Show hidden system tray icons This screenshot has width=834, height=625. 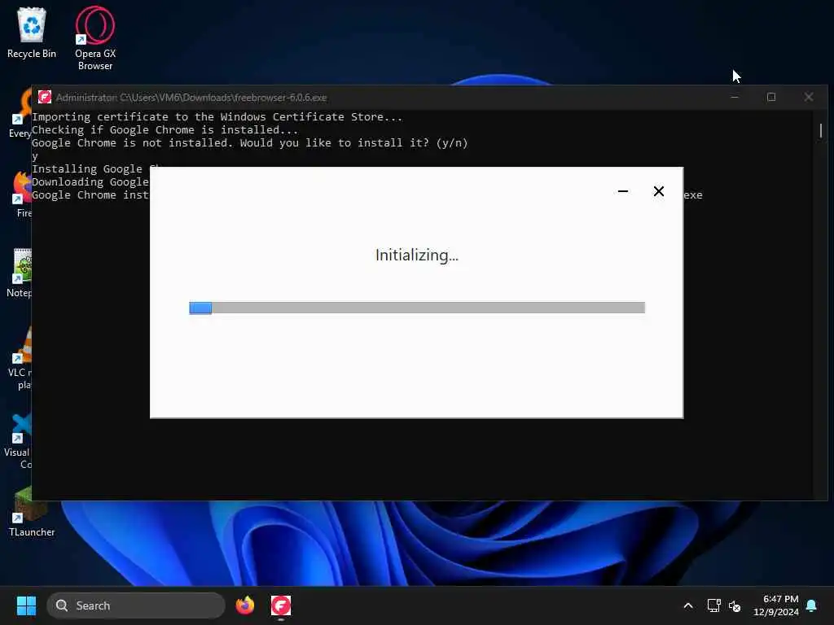[x=687, y=605]
